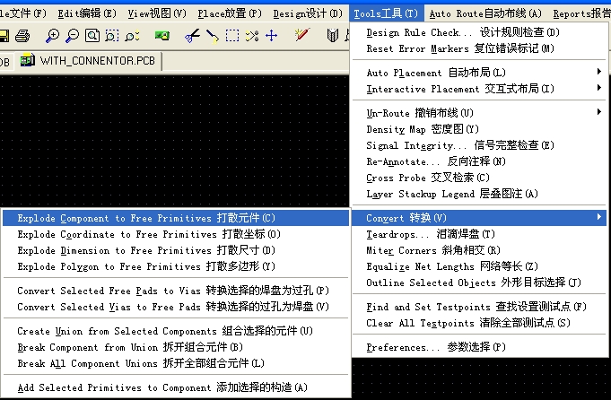Click the Deselect All icon
Image resolution: width=611 pixels, height=400 pixels.
click(252, 36)
